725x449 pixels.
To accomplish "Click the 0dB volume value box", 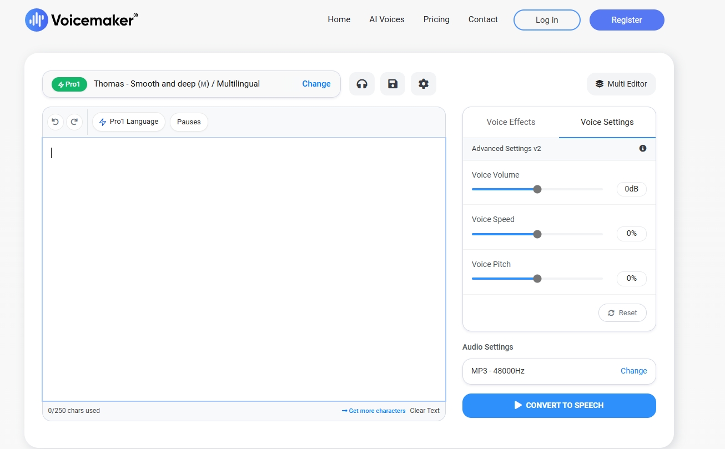I will (632, 189).
